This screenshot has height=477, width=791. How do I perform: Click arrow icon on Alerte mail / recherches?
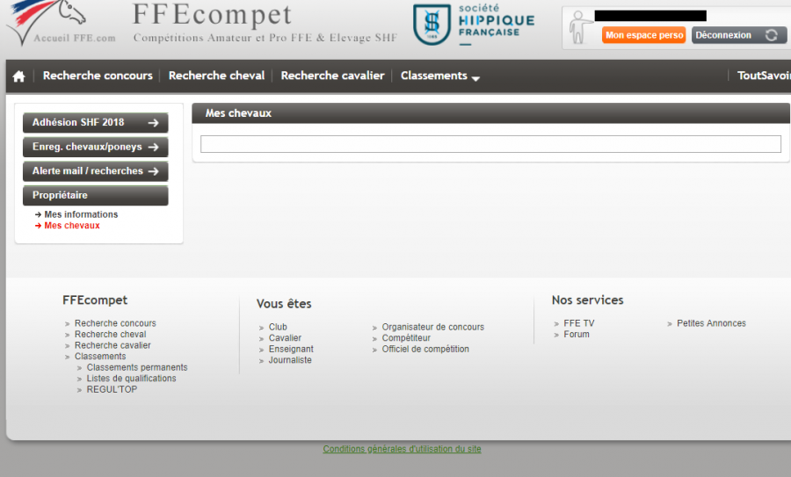[153, 171]
